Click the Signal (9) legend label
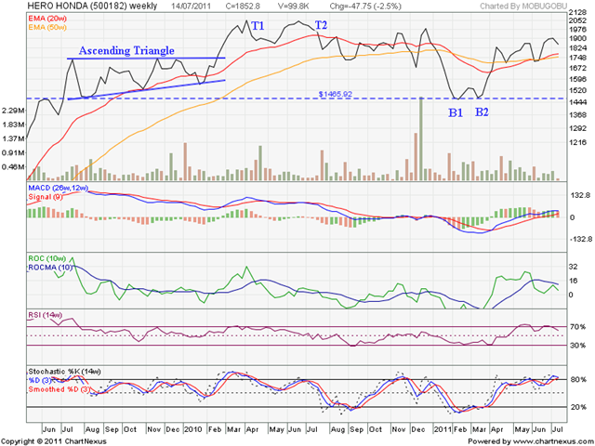The width and height of the screenshot is (595, 446). [x=46, y=197]
